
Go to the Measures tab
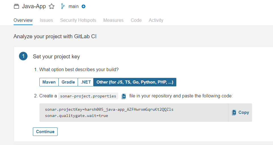tap(113, 20)
